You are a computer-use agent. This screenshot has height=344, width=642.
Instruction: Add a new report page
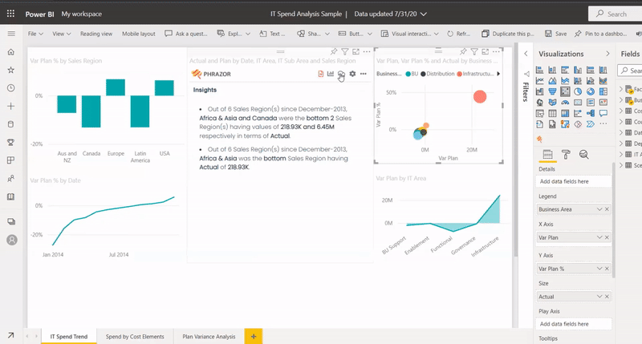254,337
